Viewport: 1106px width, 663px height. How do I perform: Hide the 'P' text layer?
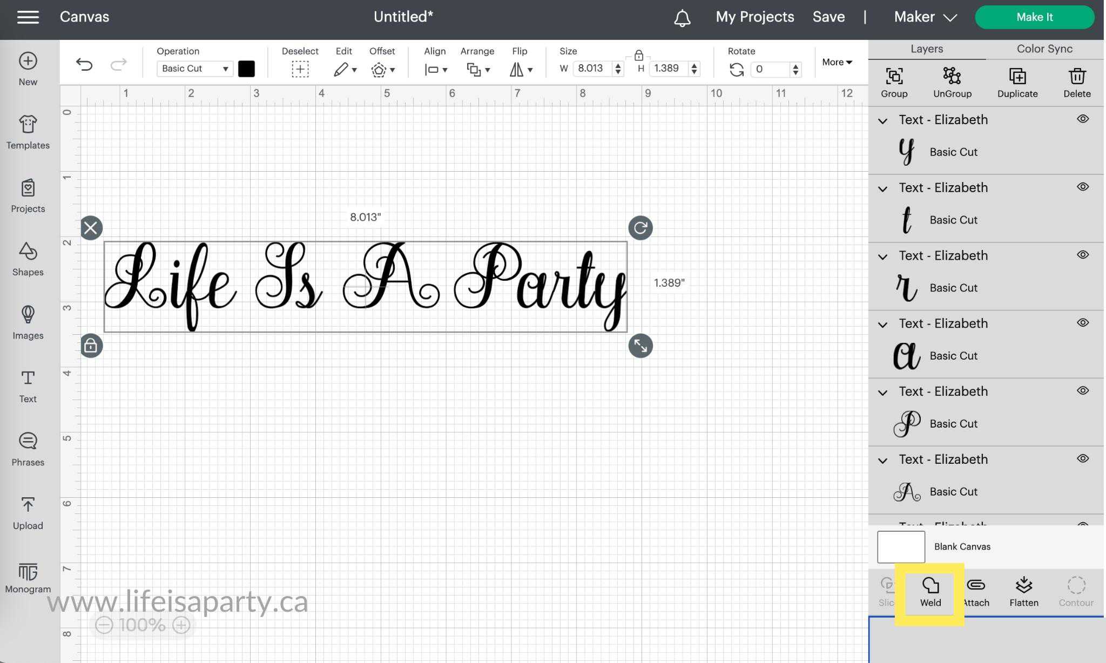1083,390
